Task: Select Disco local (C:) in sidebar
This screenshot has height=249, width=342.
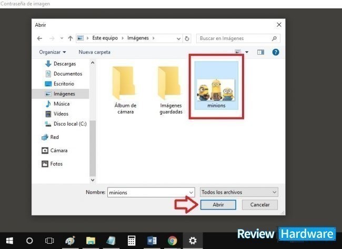Action: (69, 124)
